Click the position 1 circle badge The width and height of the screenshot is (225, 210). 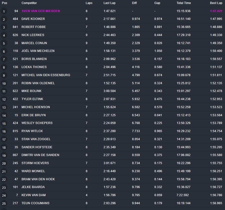click(x=4, y=11)
